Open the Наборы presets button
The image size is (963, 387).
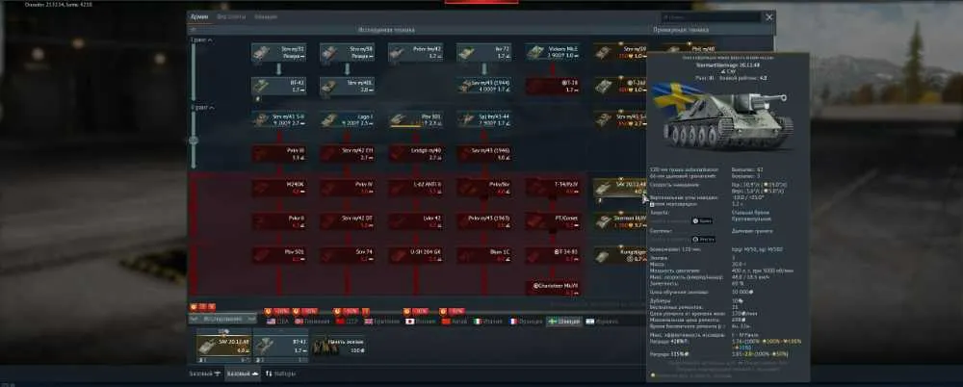coord(280,374)
